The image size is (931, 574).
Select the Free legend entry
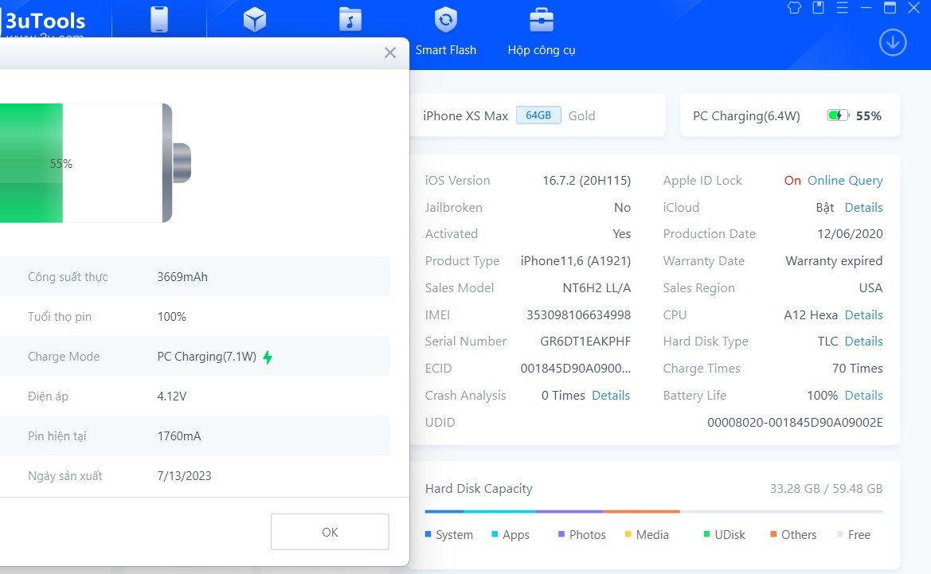click(854, 535)
